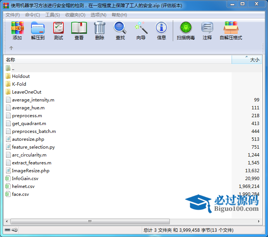Click the helmet.csv file icon

[8, 186]
